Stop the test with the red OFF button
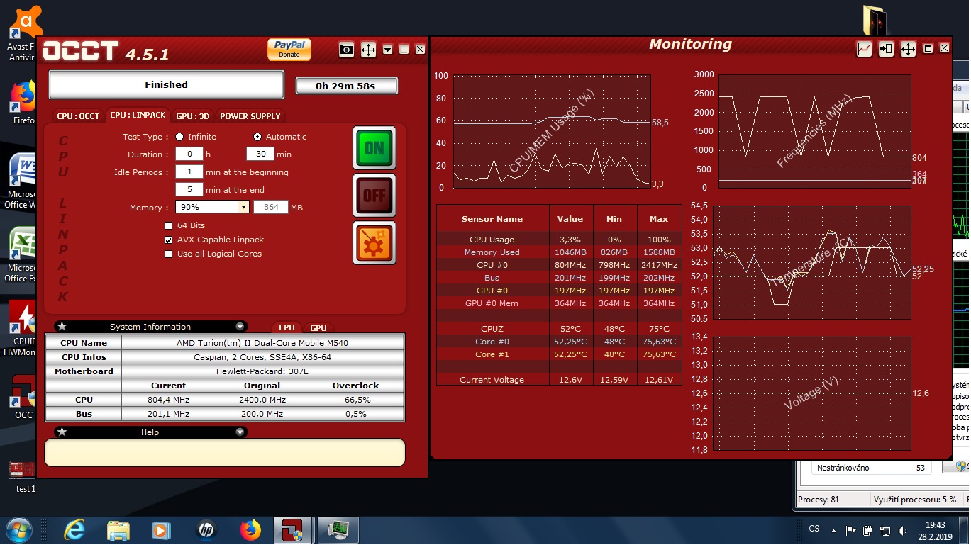This screenshot has height=545, width=971. [x=374, y=196]
